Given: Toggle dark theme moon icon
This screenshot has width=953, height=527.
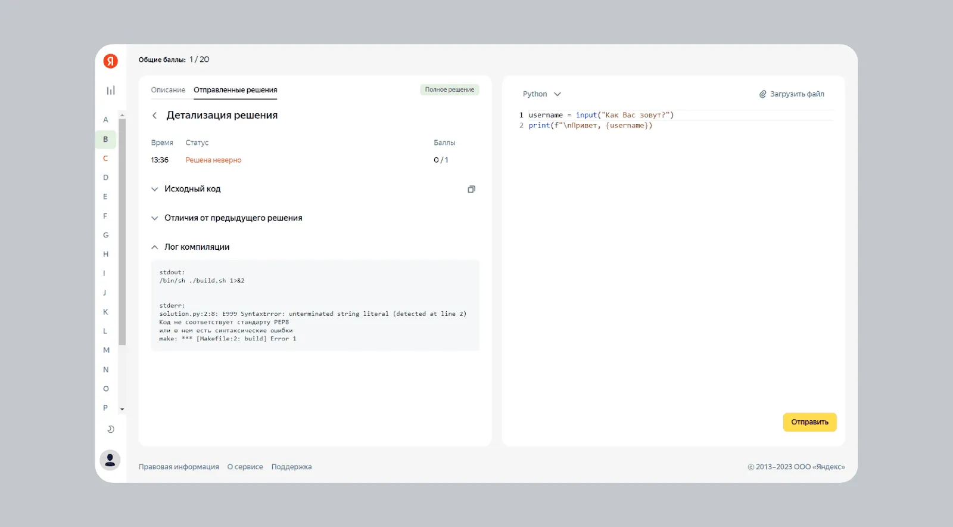Looking at the screenshot, I should point(111,429).
